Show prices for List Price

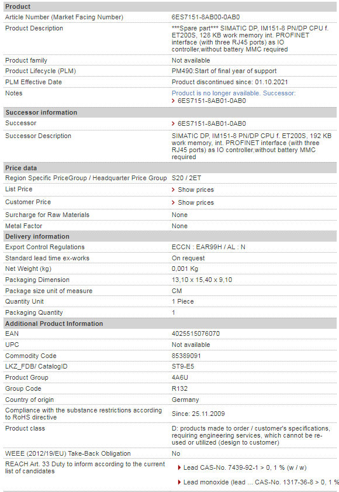tap(196, 190)
